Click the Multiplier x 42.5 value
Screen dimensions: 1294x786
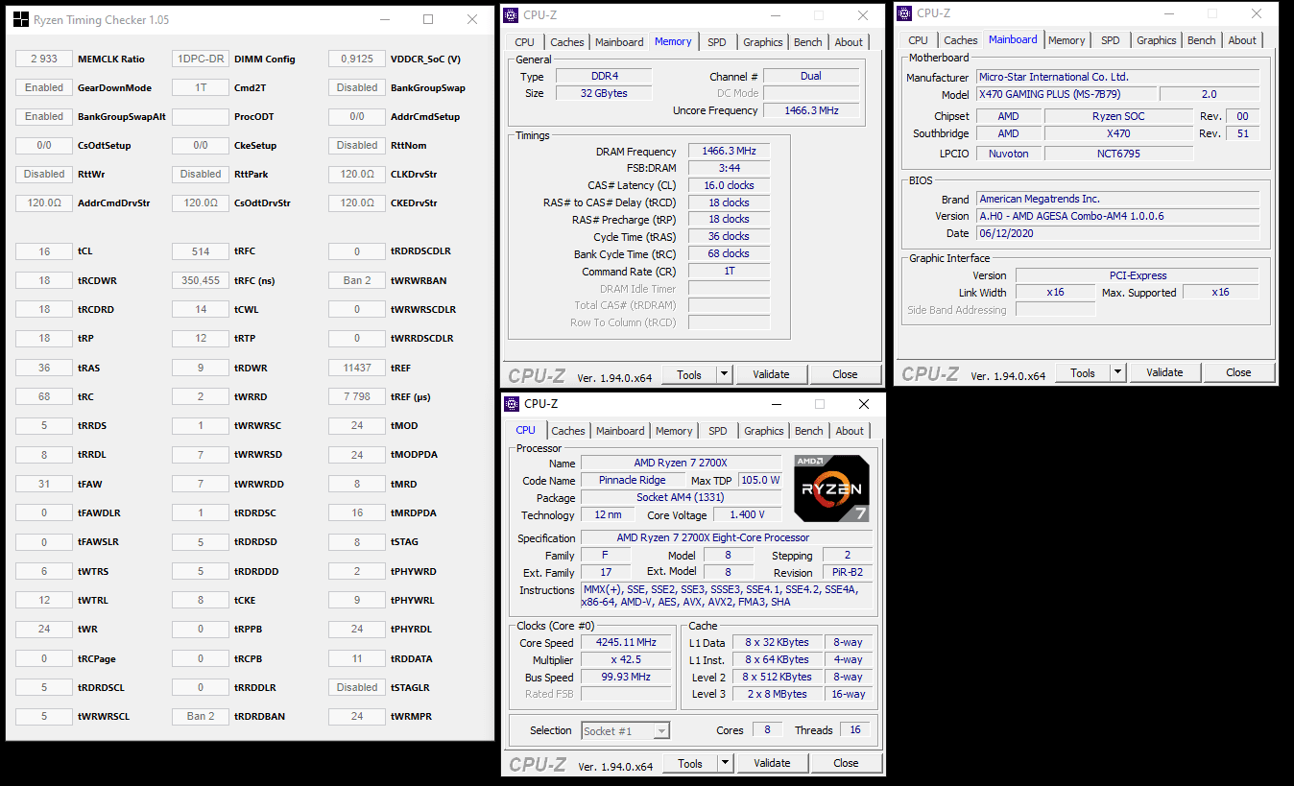click(x=626, y=660)
